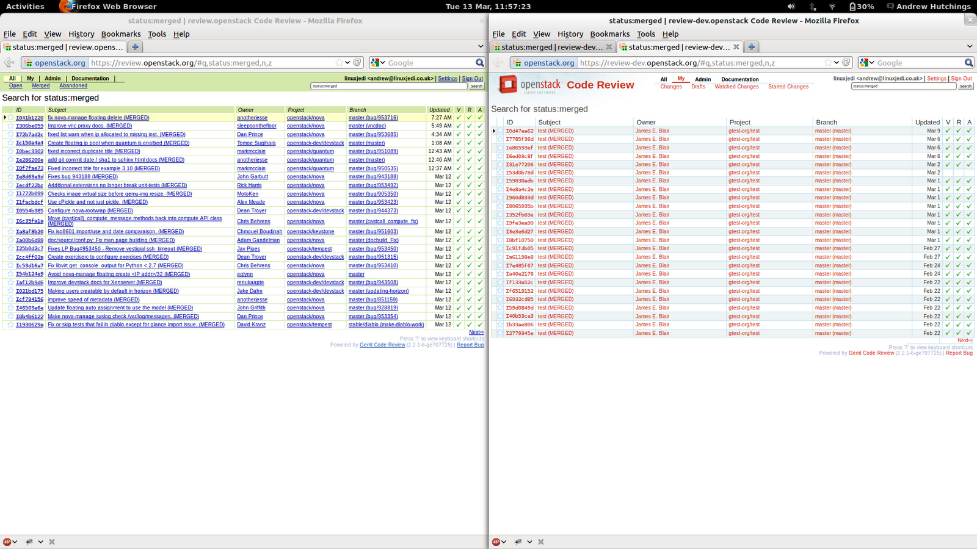Reload the page in the right Firefox window

pyautogui.click(x=846, y=62)
